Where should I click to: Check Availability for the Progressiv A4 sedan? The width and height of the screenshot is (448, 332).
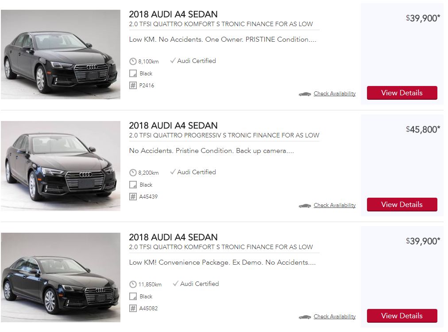click(334, 205)
